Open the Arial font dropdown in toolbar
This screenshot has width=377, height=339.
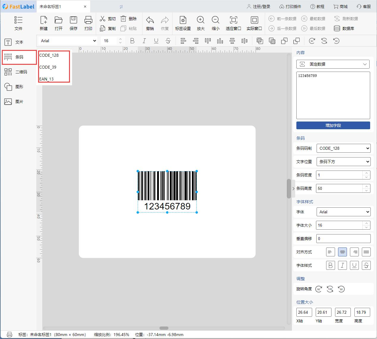68,41
